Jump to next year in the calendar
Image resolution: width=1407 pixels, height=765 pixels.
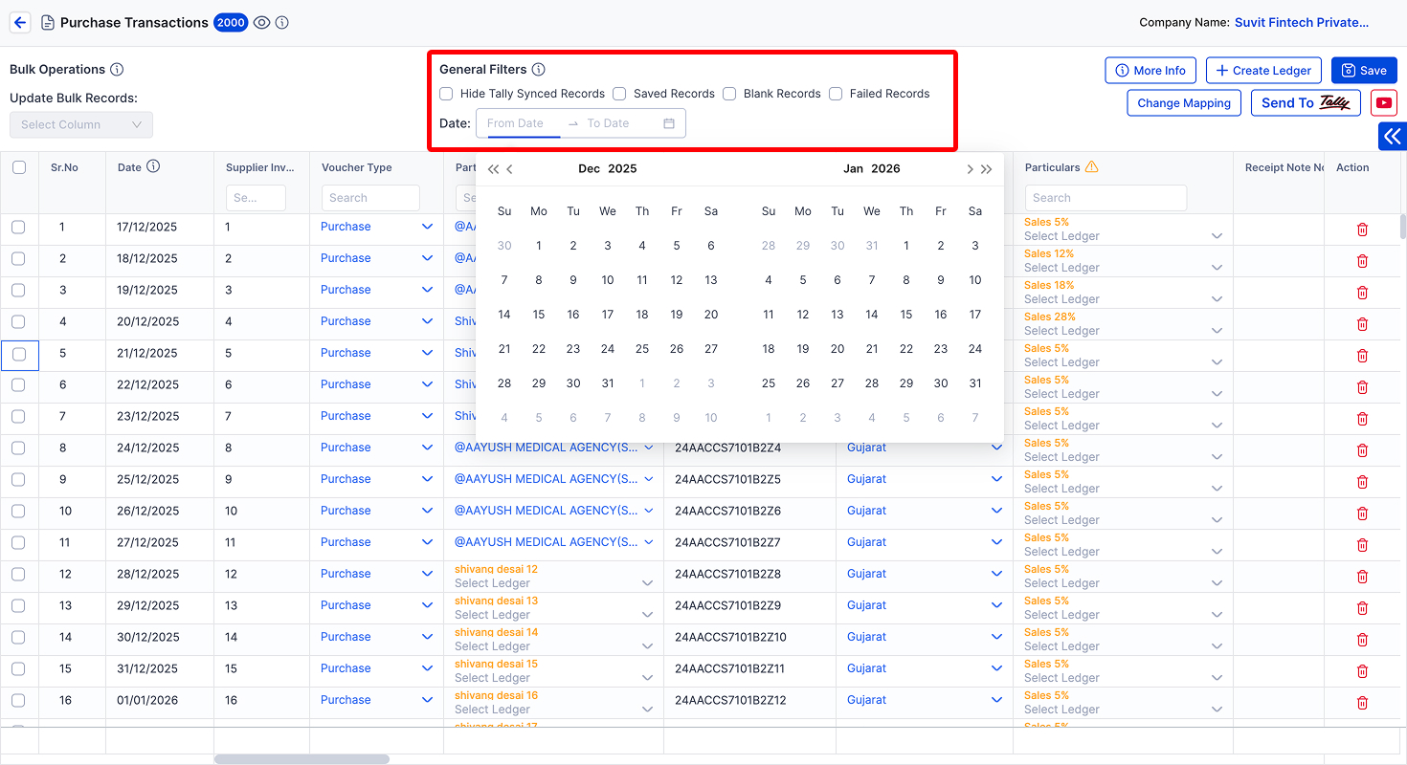tap(987, 169)
